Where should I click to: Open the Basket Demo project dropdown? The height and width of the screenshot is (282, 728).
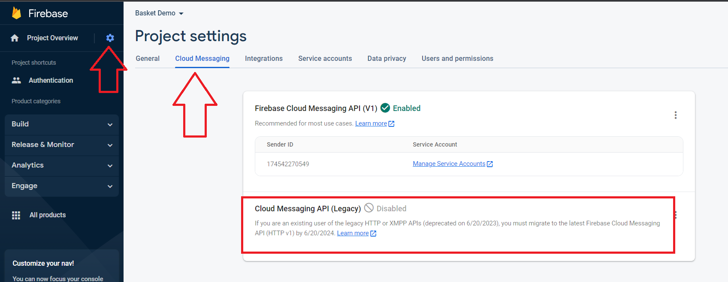(159, 13)
